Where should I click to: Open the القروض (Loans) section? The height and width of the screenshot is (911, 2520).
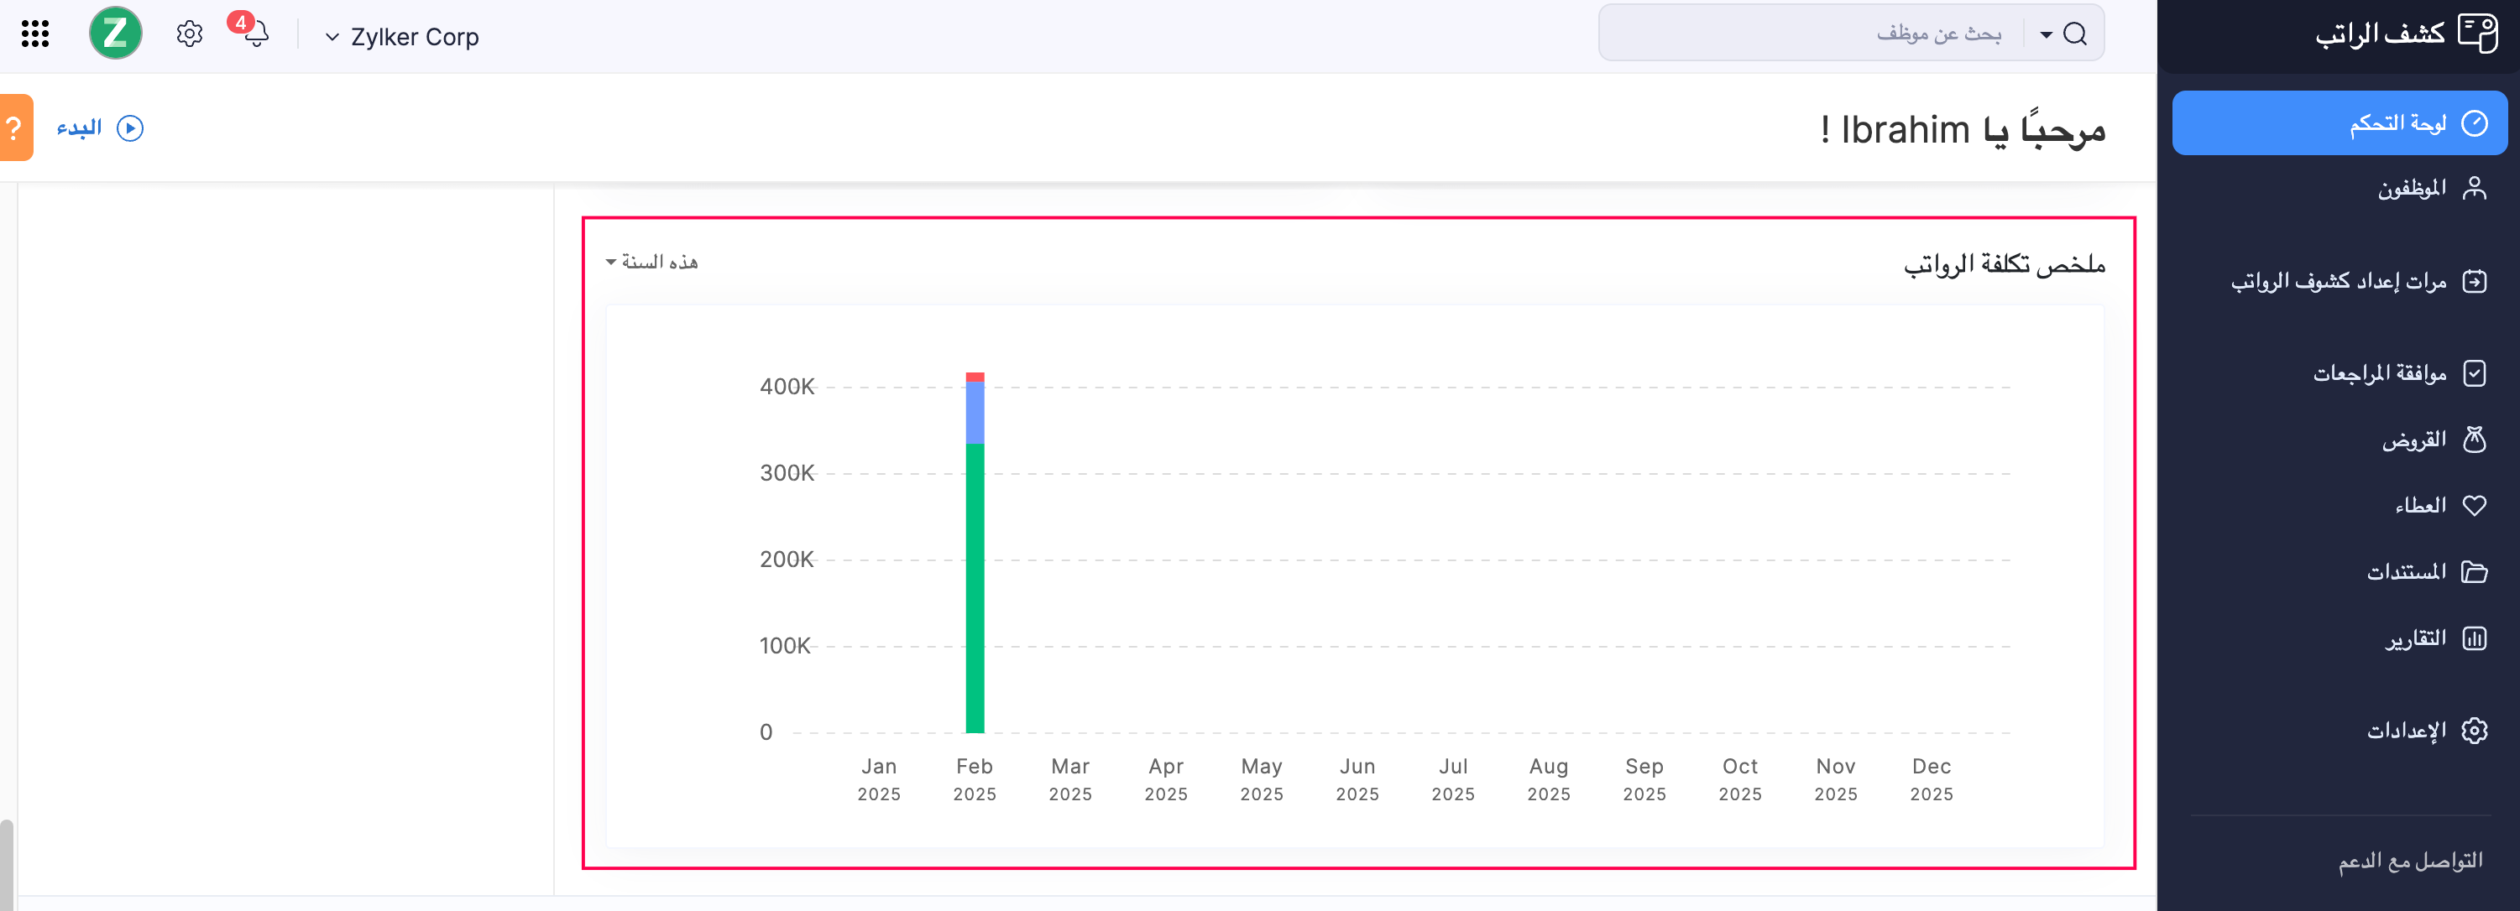point(2423,439)
